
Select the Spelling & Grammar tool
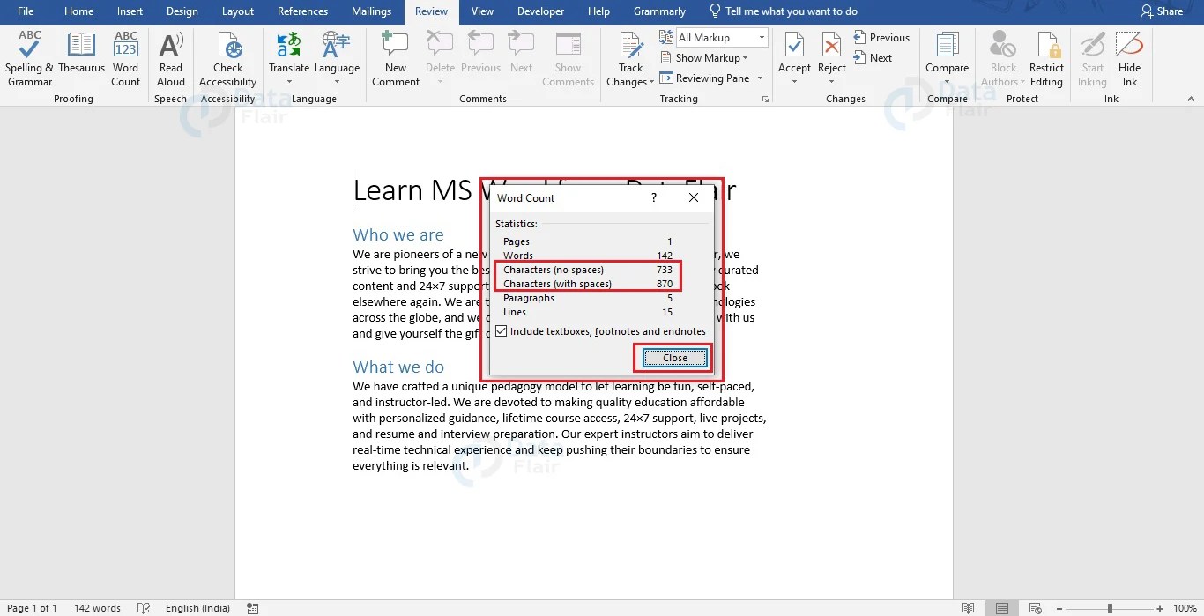click(x=29, y=59)
